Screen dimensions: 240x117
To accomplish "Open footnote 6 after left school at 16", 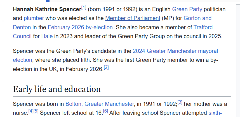I will (x=105, y=111).
